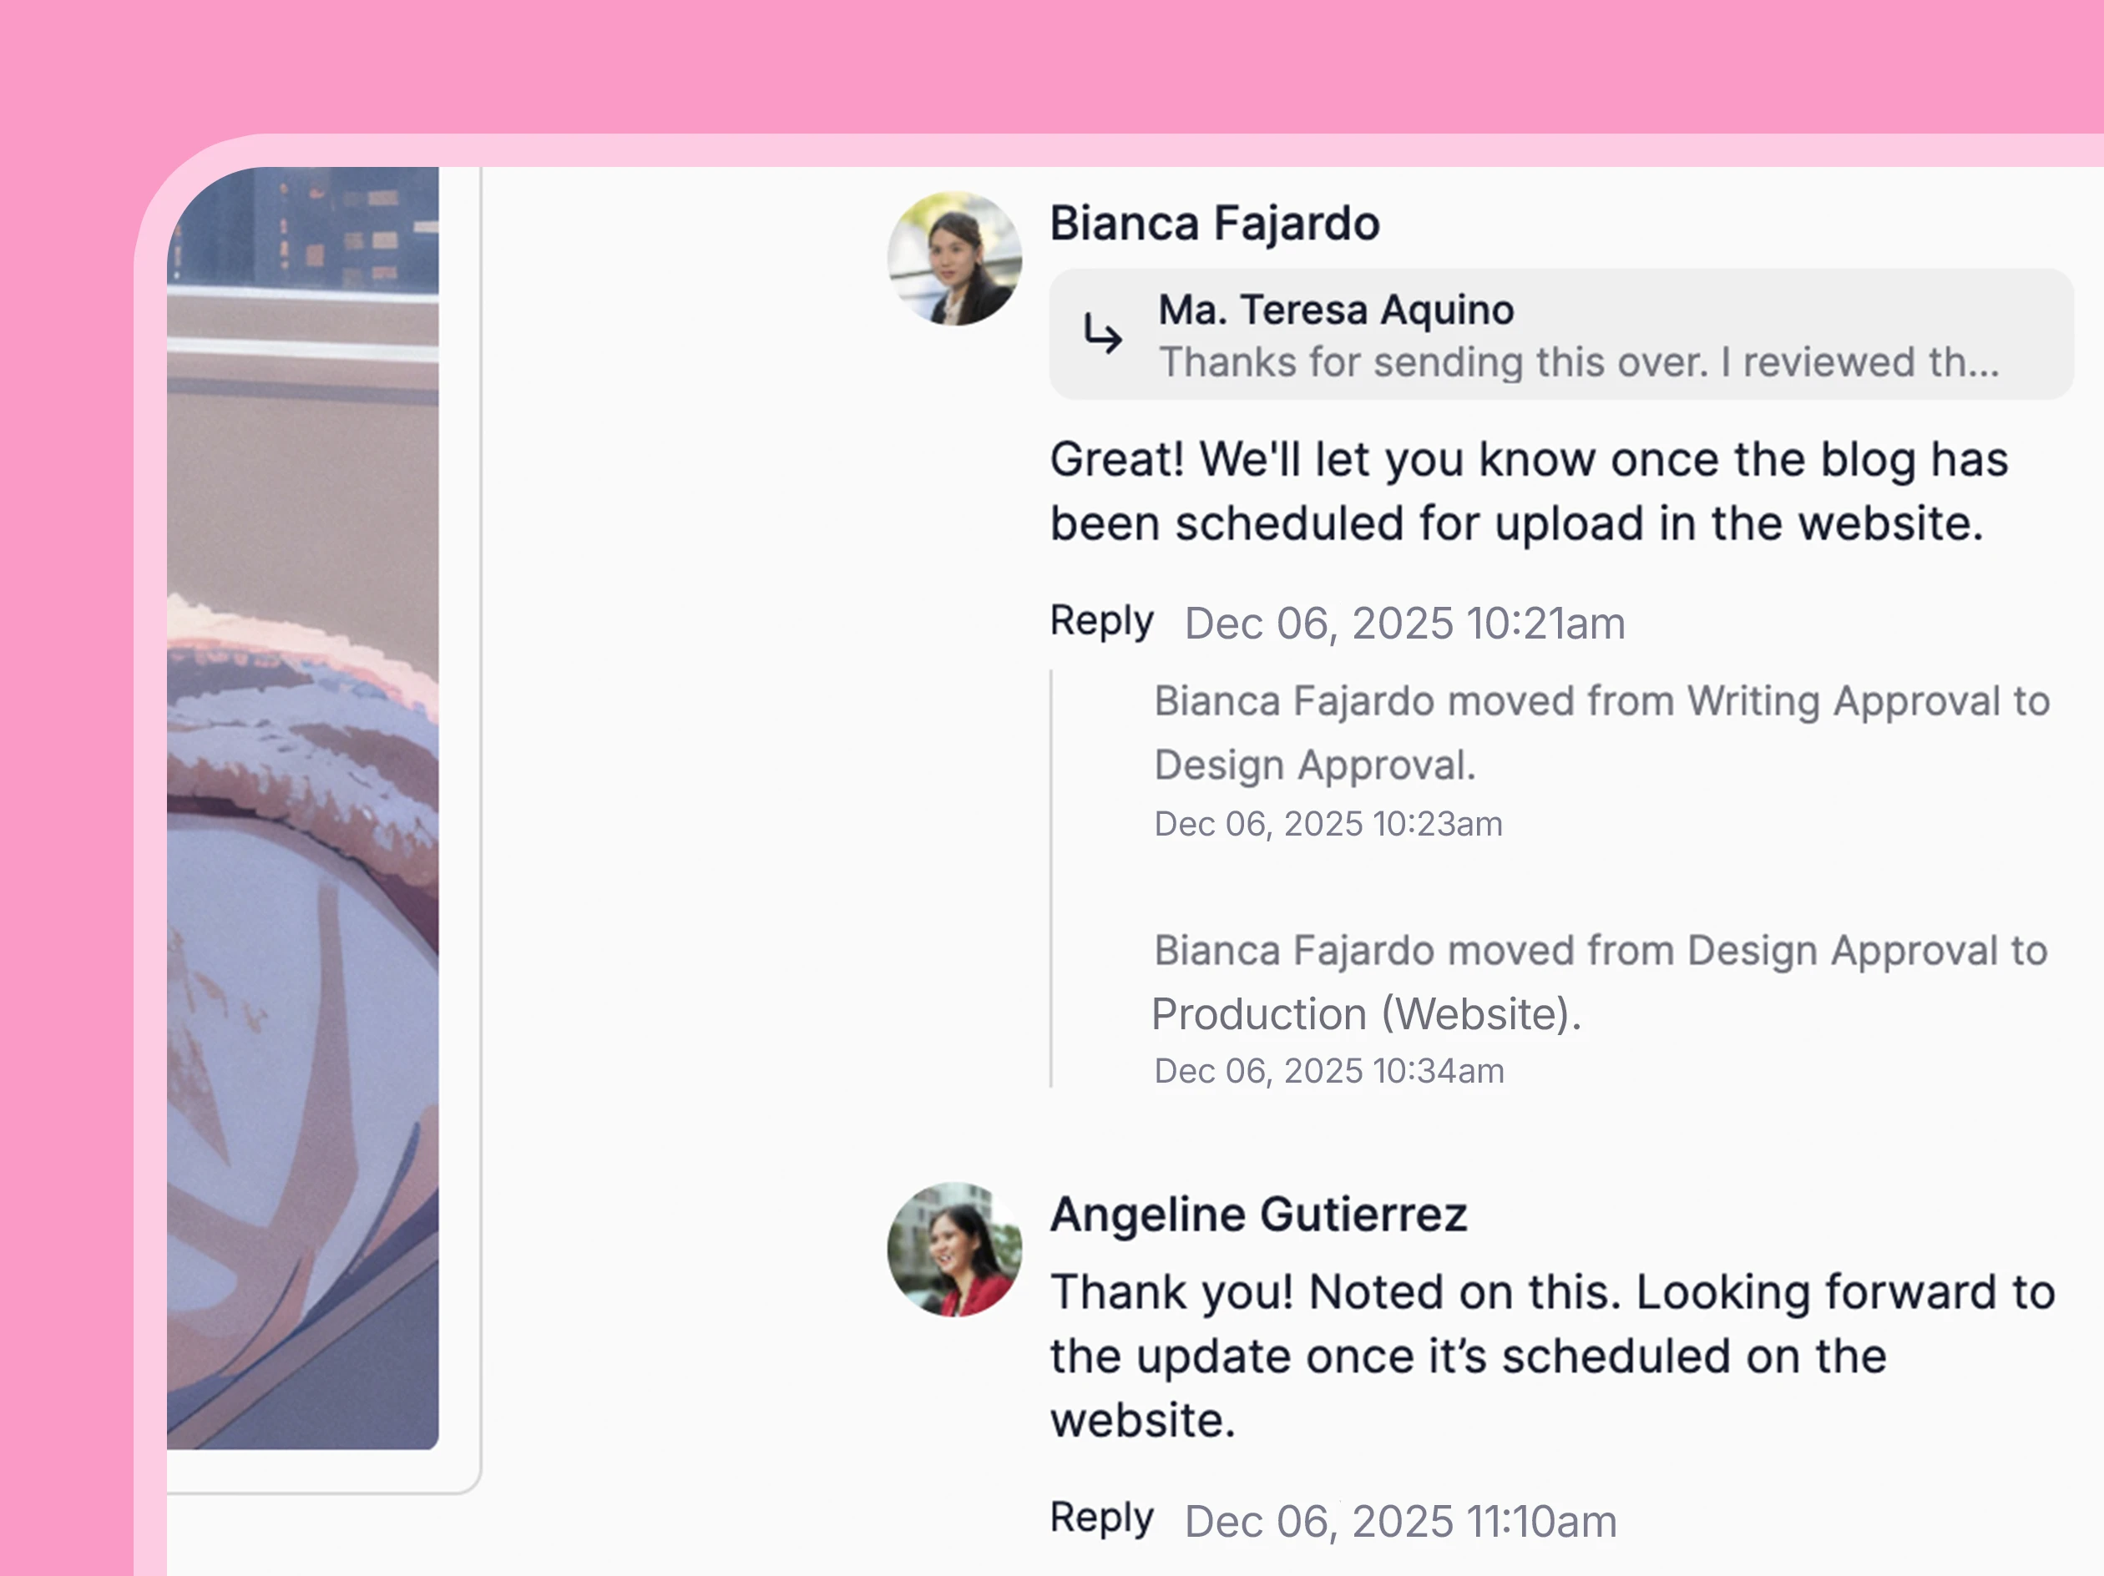Open the blog image preview thumbnail
Image resolution: width=2104 pixels, height=1576 pixels.
[302, 807]
